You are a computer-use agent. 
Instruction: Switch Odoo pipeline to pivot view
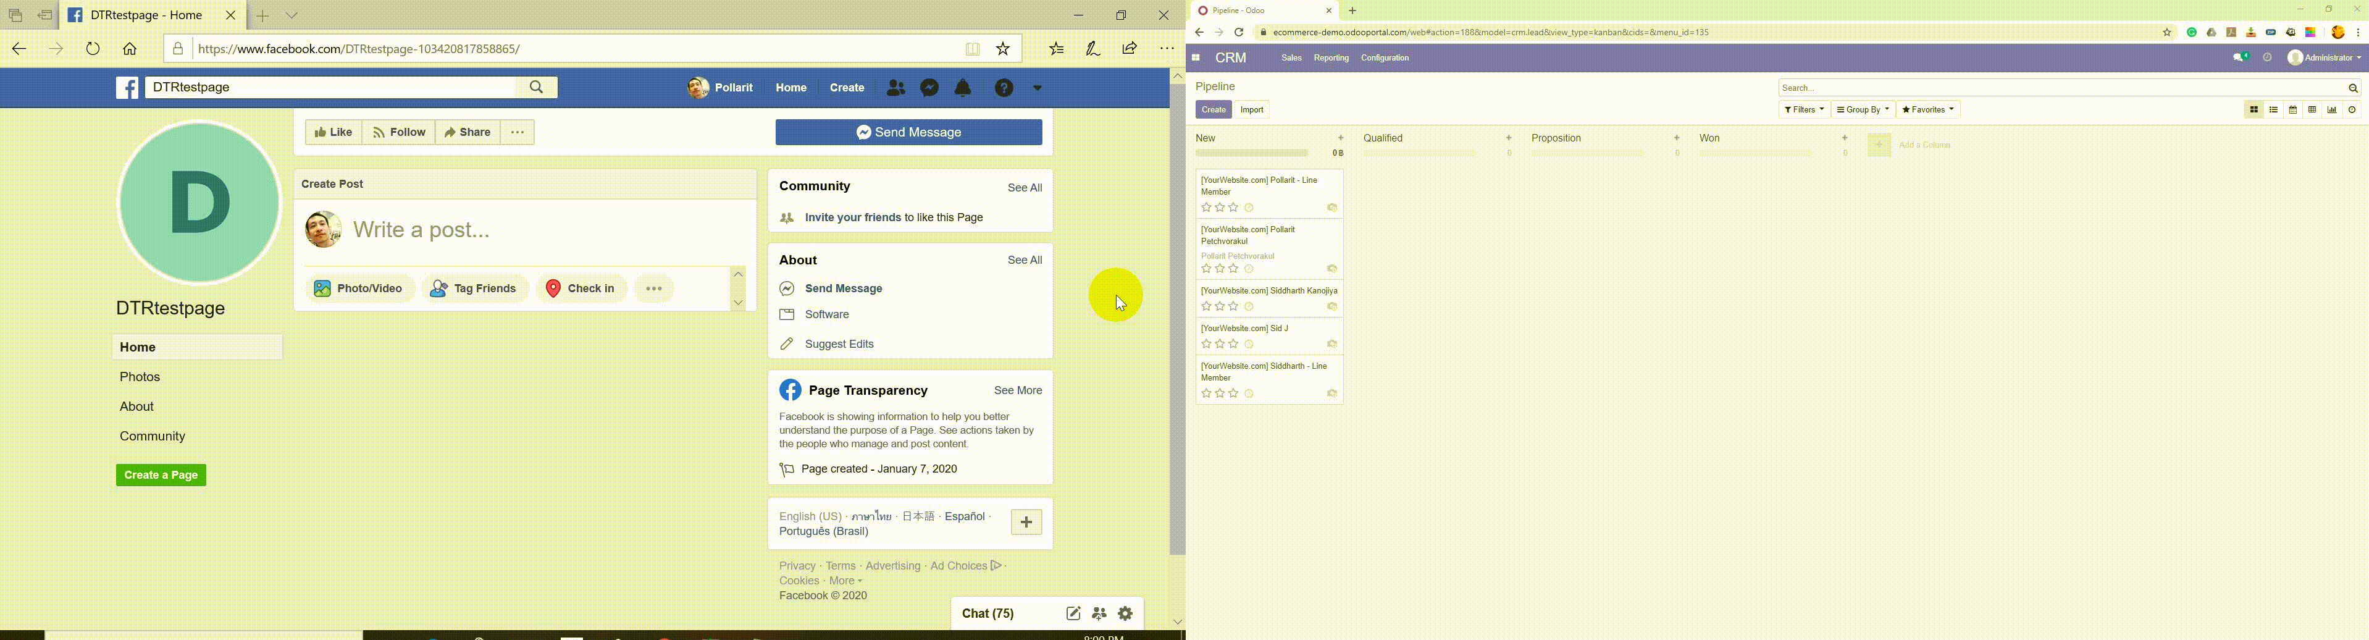coord(2312,111)
